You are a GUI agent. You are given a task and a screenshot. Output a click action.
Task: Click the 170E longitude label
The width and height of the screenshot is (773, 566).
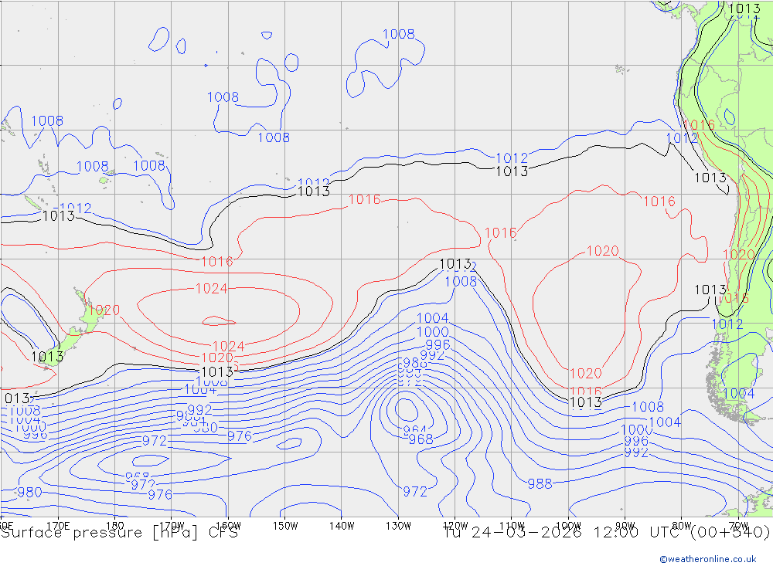coord(58,526)
